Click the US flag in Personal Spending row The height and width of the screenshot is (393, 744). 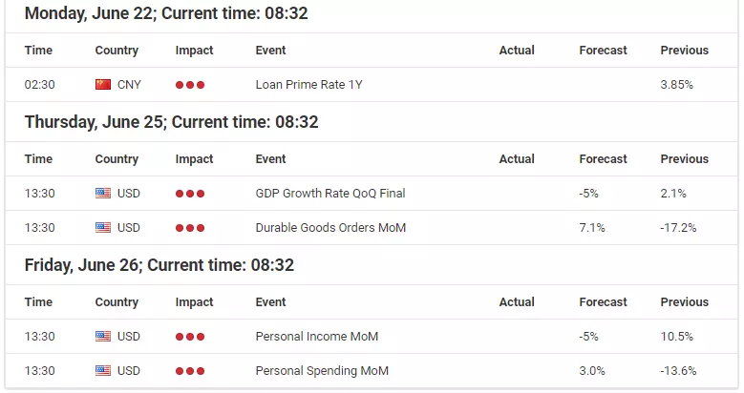point(103,371)
